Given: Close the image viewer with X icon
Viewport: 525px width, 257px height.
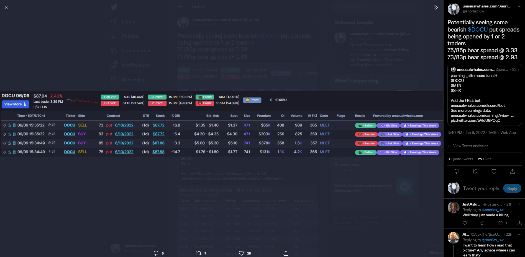Looking at the screenshot, I should 6,7.
